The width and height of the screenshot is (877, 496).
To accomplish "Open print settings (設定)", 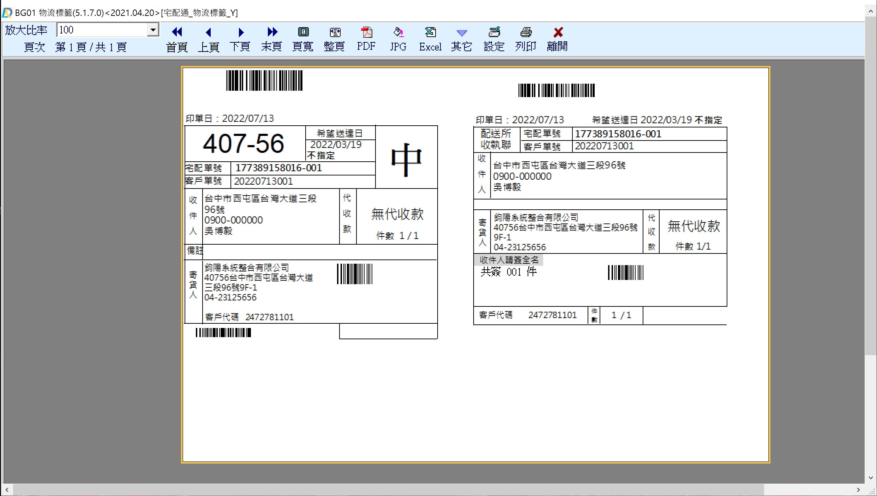I will pyautogui.click(x=494, y=39).
